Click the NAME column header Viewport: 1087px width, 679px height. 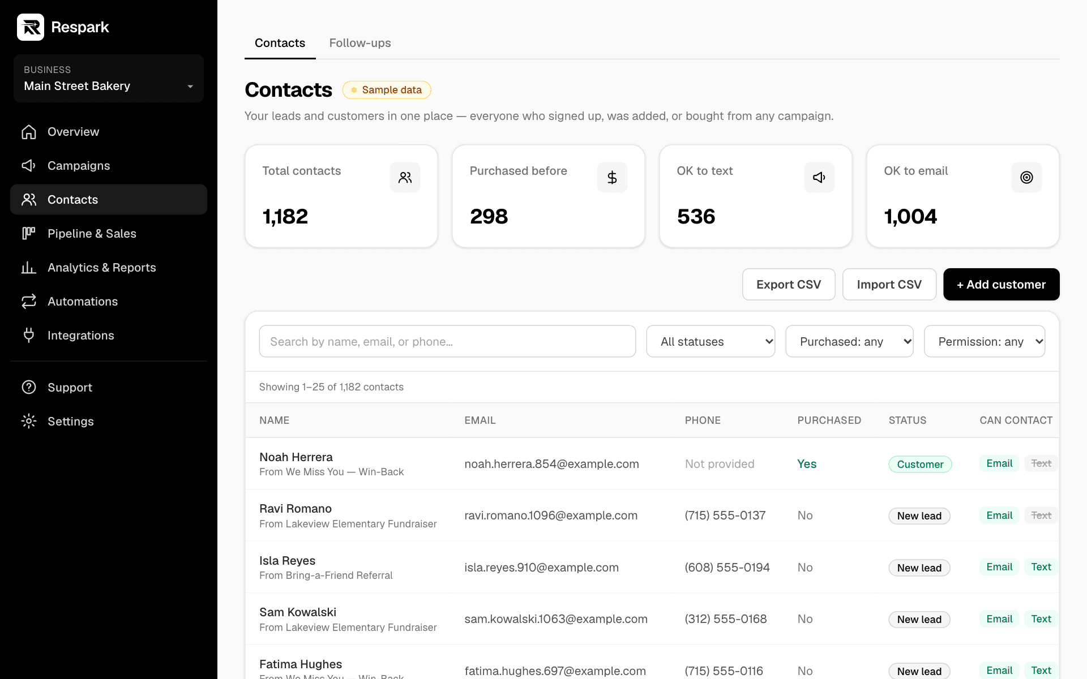(x=274, y=420)
